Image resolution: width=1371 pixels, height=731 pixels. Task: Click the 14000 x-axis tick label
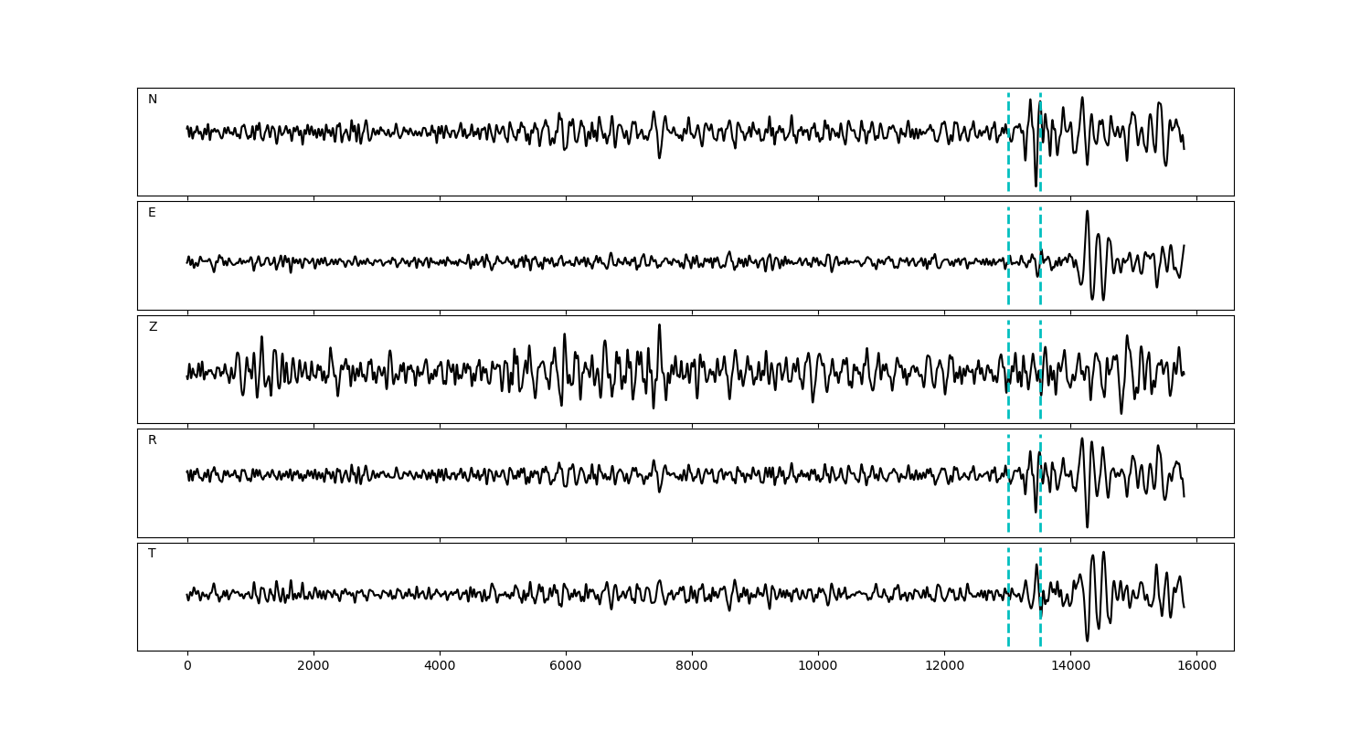pos(1070,667)
